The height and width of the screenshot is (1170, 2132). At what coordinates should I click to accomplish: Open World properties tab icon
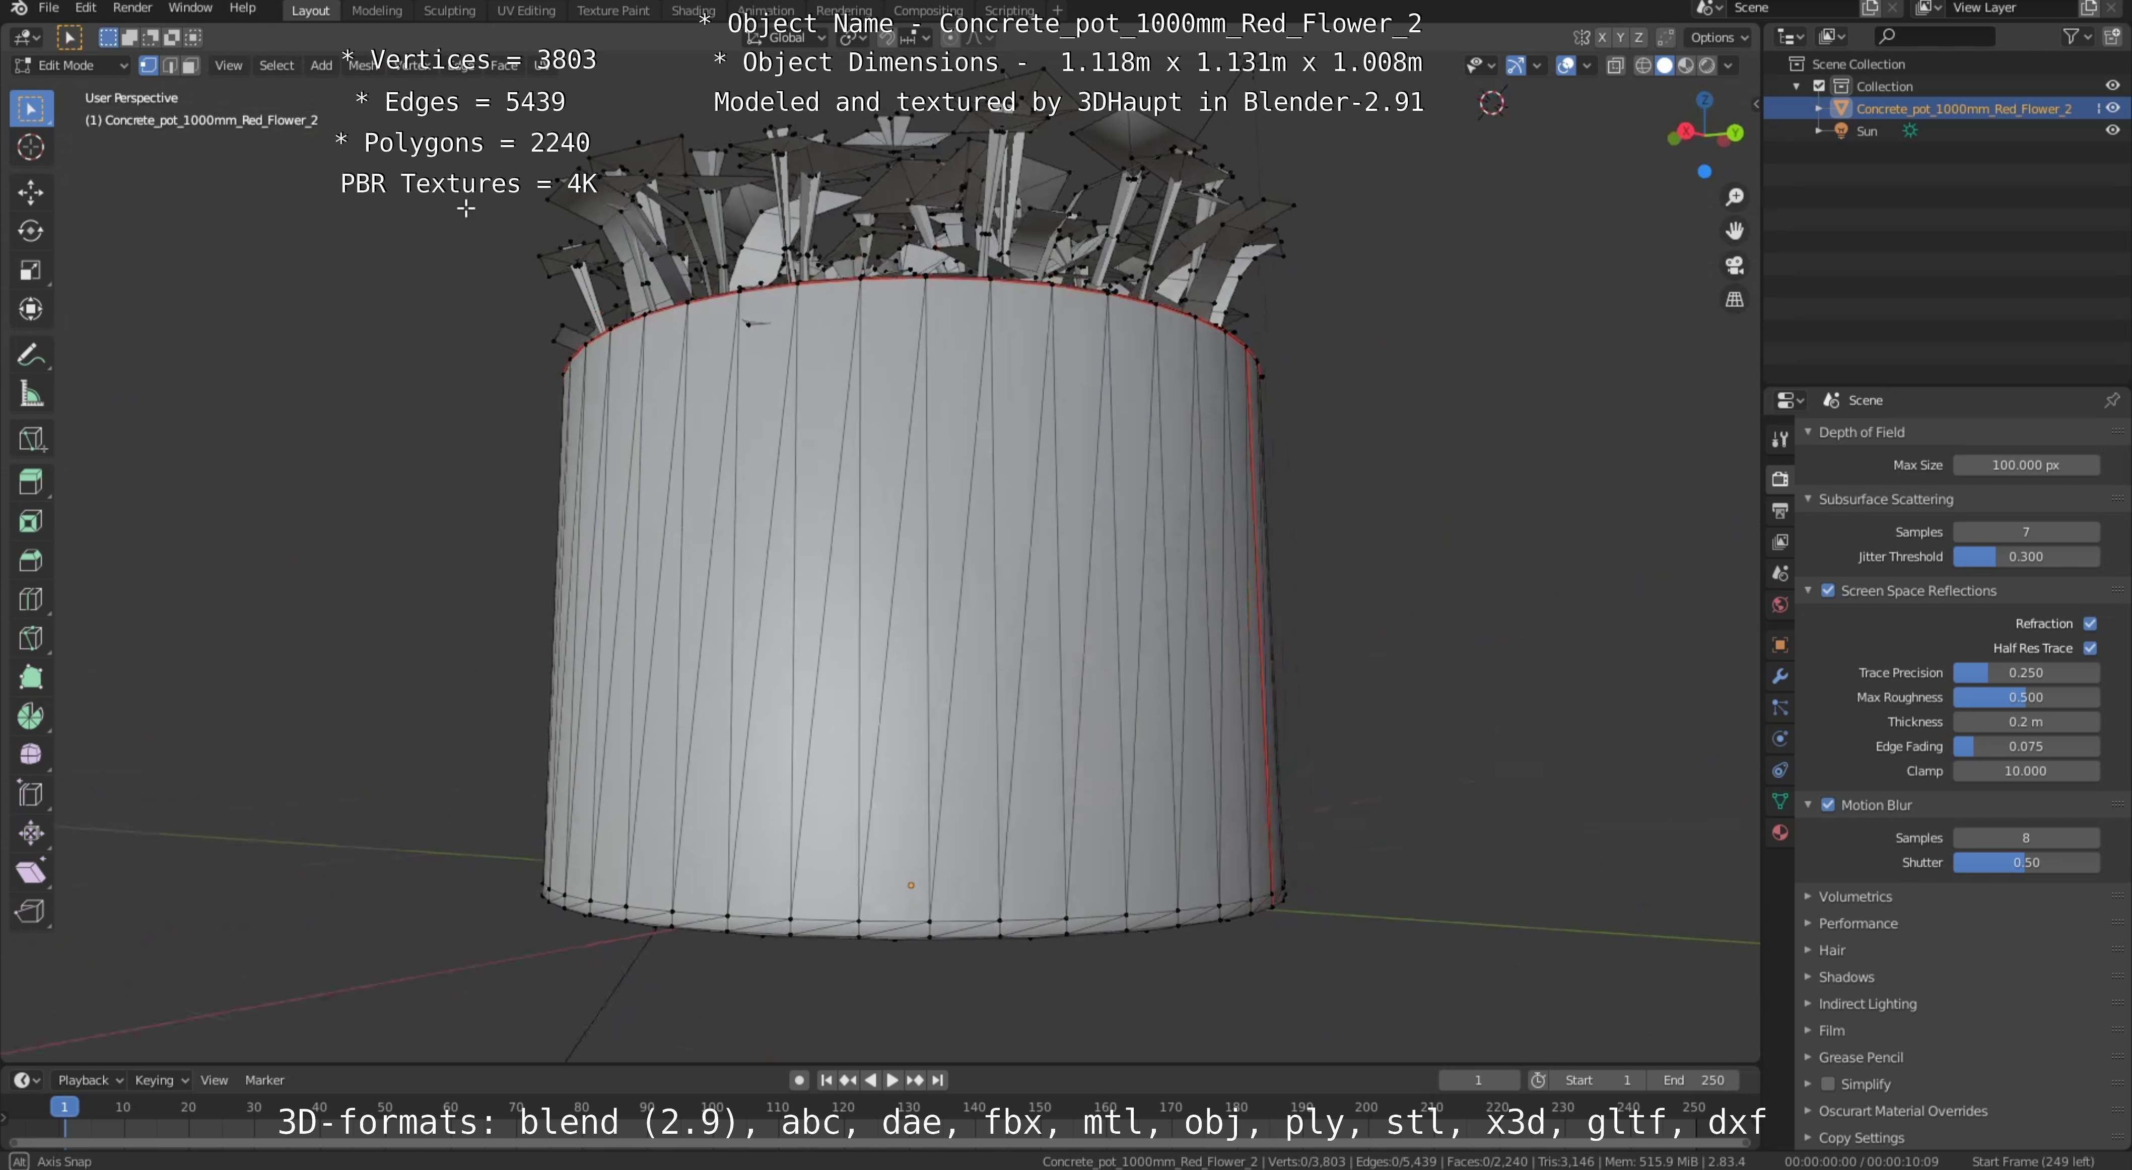tap(1779, 605)
